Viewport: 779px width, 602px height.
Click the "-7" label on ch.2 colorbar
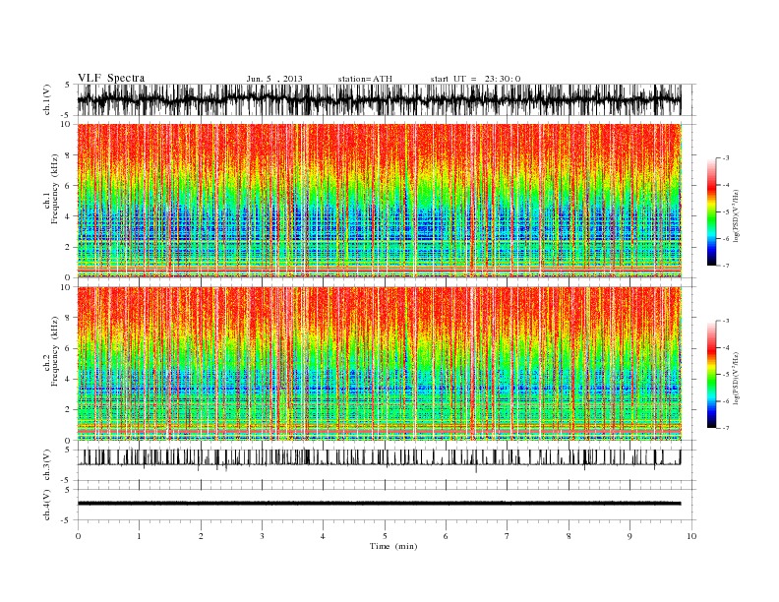coord(726,428)
